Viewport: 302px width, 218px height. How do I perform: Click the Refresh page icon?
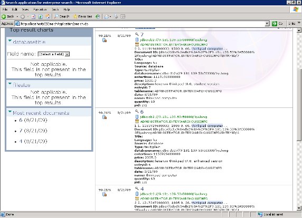pos(41,16)
